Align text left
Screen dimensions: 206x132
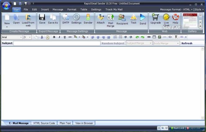point(93,37)
